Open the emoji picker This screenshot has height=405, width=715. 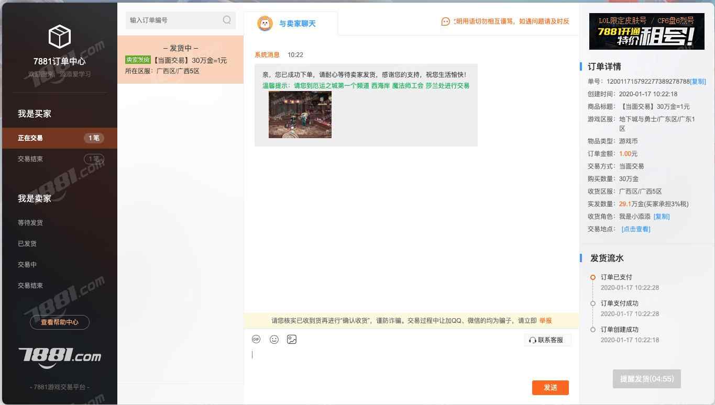274,340
